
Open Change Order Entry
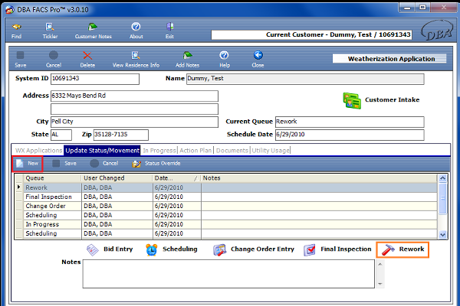pyautogui.click(x=254, y=249)
